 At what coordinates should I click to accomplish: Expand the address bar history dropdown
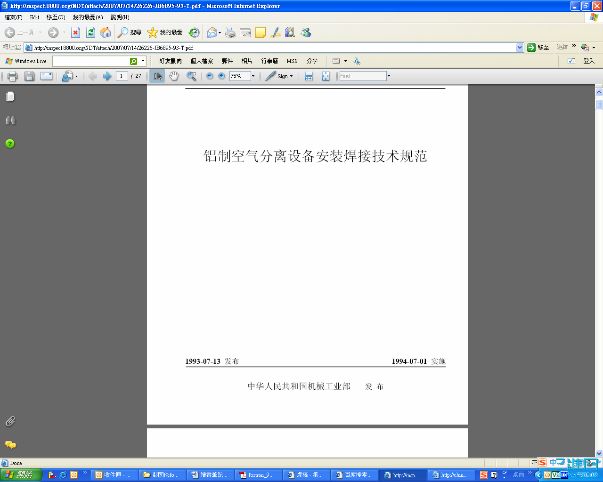click(x=520, y=48)
